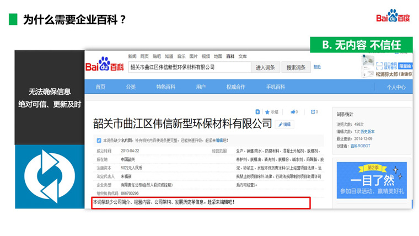Viewport: 419px width, 236px height.
Task: Open the 音乐 top link
Action: [181, 56]
